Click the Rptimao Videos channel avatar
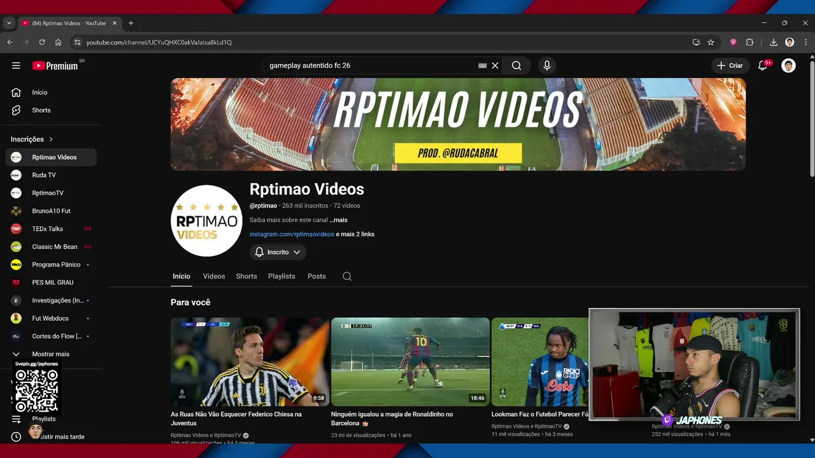 [x=206, y=221]
